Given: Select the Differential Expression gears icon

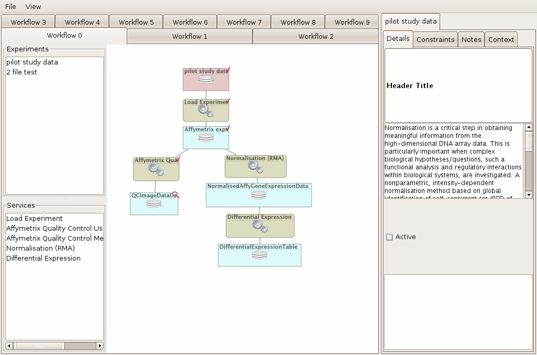Looking at the screenshot, I should [260, 225].
